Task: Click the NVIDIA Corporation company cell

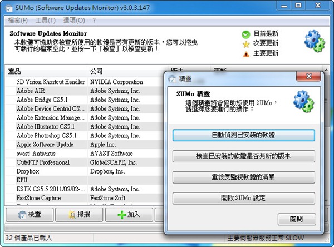Action: (x=116, y=82)
